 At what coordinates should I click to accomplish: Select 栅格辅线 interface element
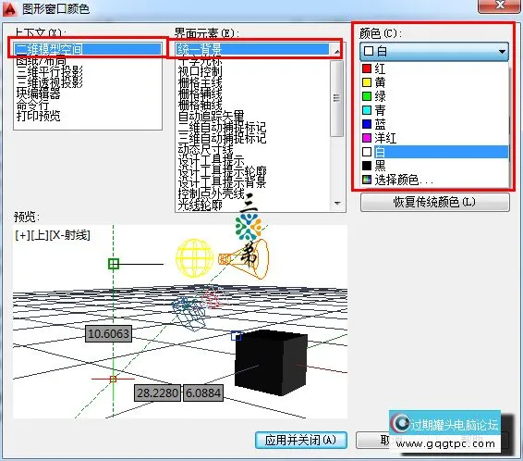200,93
